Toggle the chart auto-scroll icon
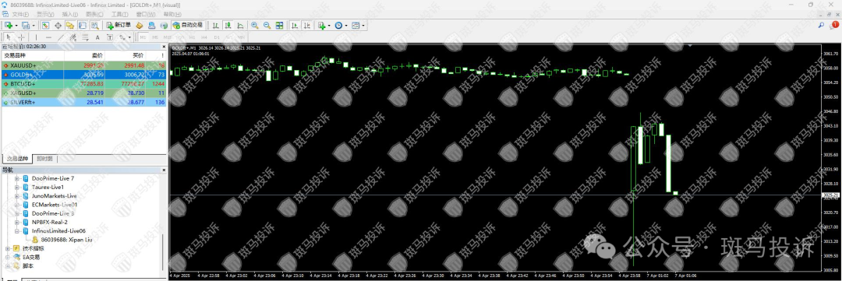 295,25
